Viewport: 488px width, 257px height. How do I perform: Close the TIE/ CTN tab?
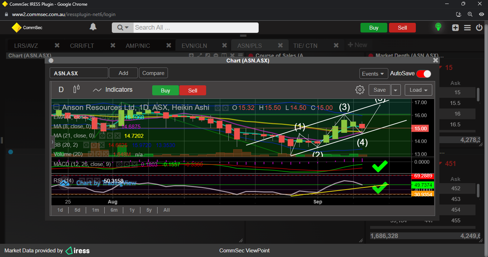(336, 45)
